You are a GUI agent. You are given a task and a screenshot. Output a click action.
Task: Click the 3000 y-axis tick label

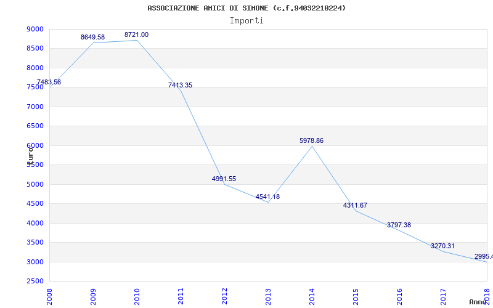click(x=35, y=262)
